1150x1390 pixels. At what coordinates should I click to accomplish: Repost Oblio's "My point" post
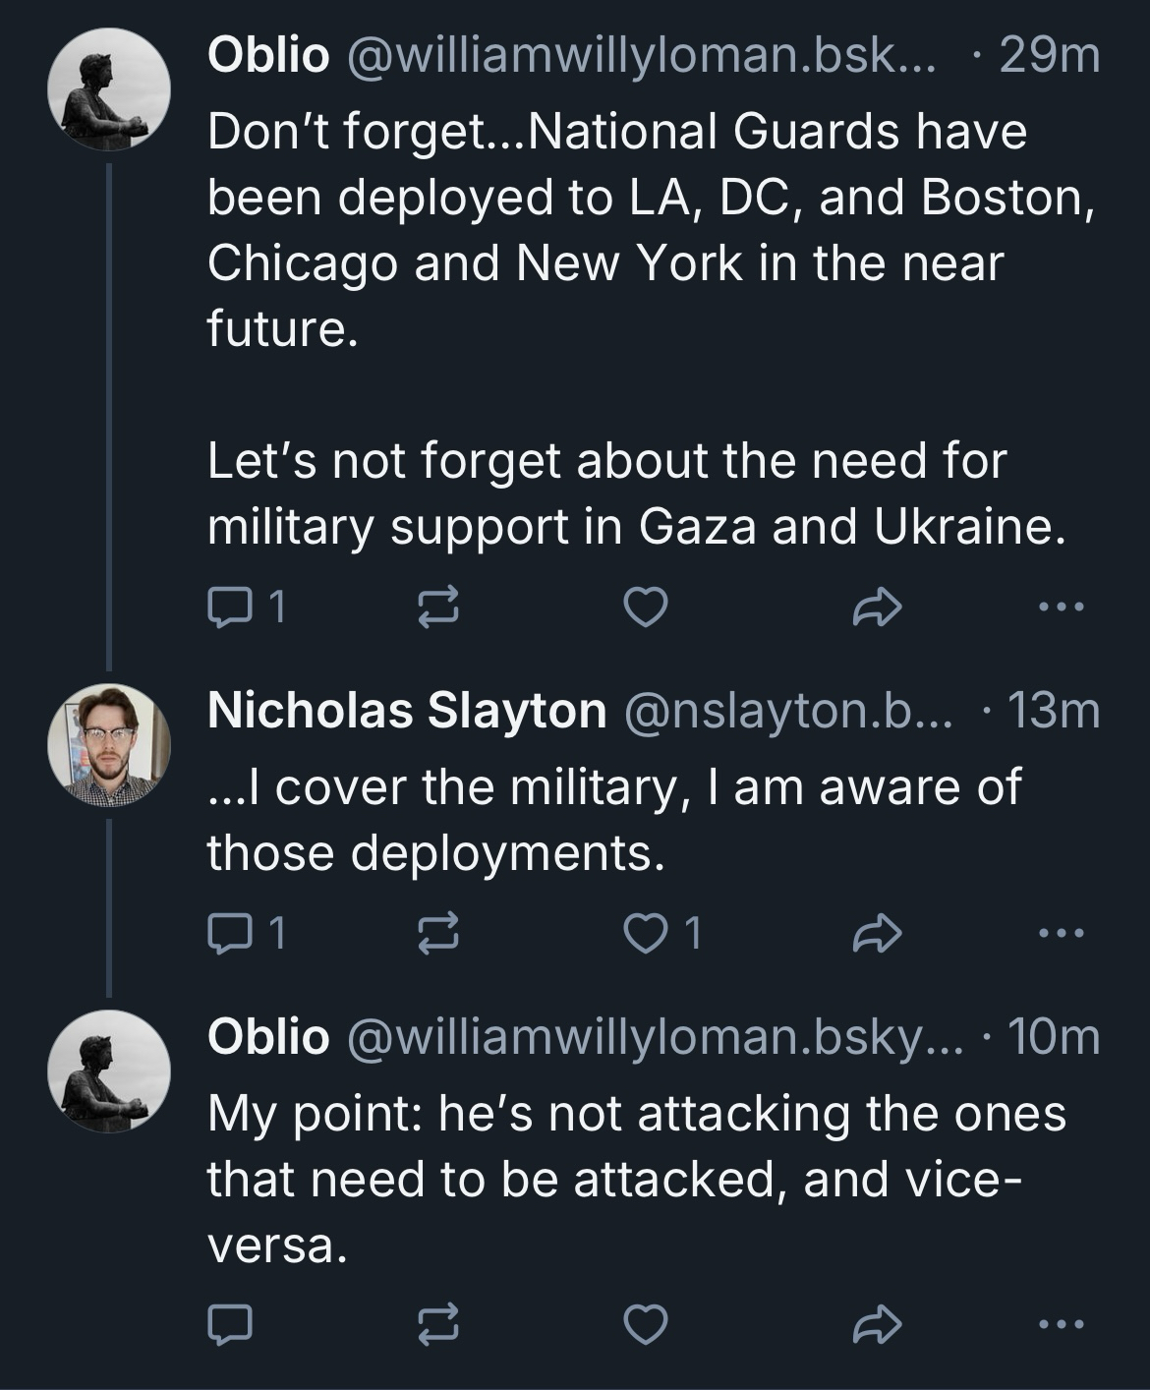point(438,1324)
